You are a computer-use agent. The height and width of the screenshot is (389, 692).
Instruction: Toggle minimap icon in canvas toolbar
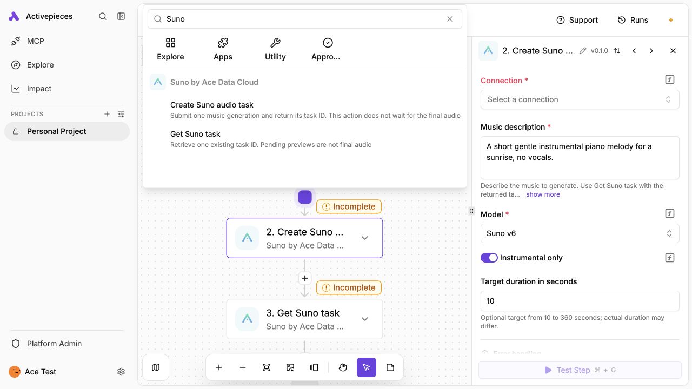tap(156, 367)
